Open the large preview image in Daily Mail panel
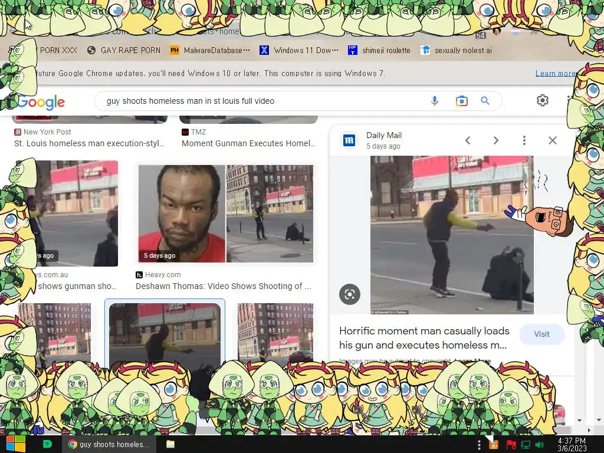 452,235
